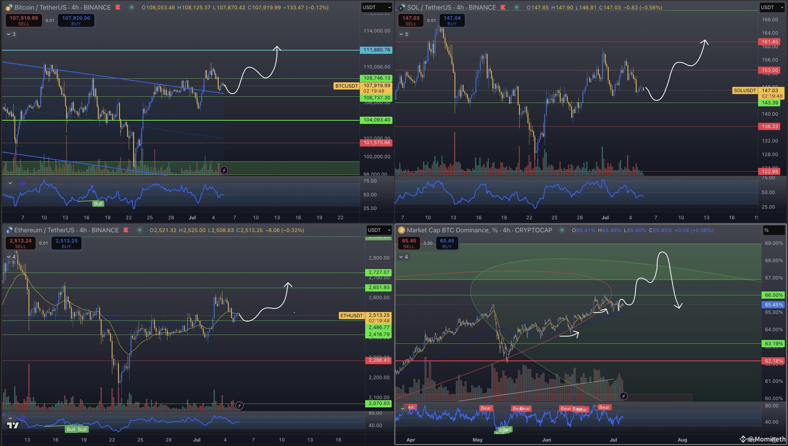Screen dimensions: 788x446
Task: Select the 111,880.76 price level label
Action: click(376, 50)
